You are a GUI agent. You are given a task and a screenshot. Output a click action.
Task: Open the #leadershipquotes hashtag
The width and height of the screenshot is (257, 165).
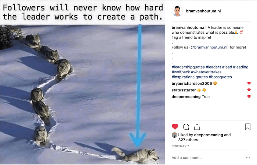[x=188, y=67]
